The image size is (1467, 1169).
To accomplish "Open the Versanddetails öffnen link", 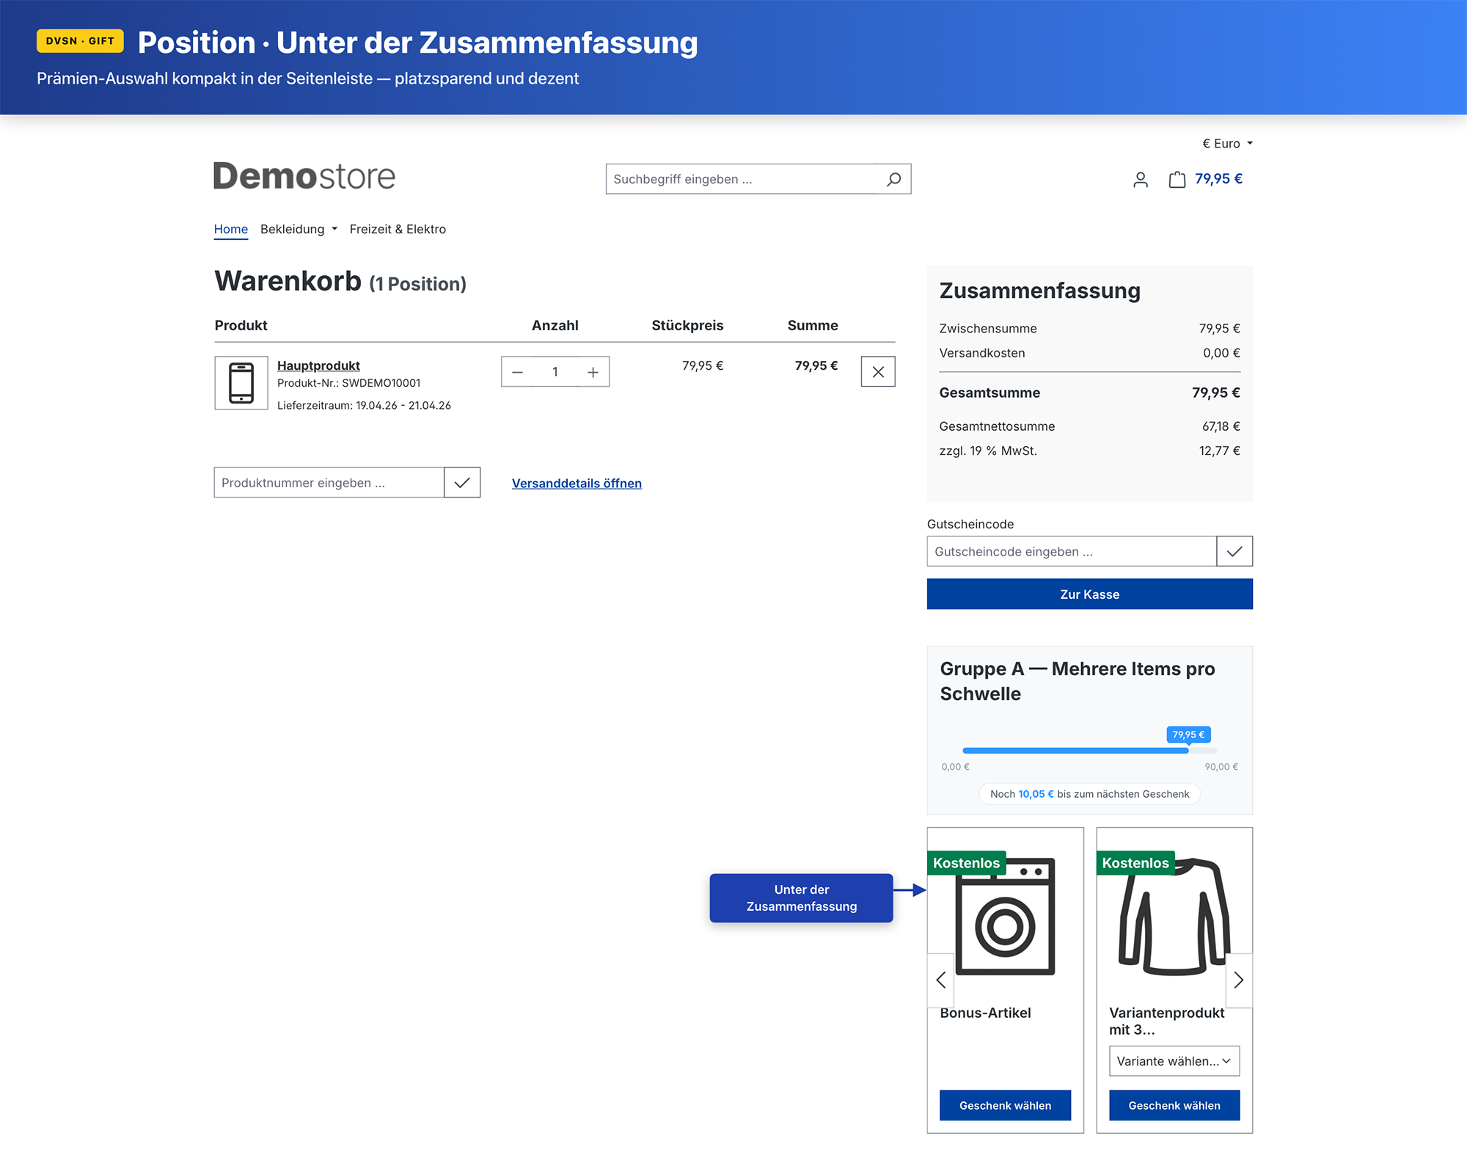I will (x=577, y=484).
